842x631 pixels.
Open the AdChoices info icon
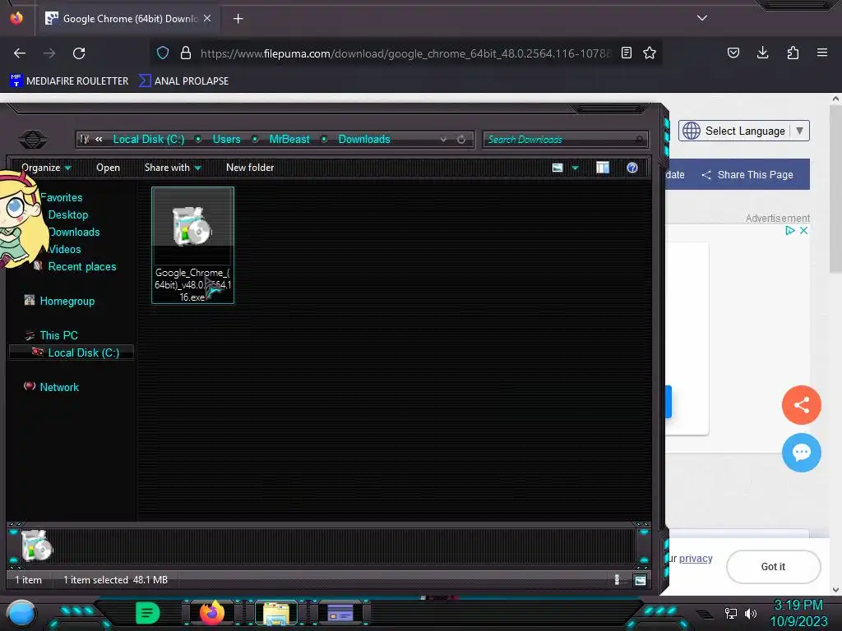pyautogui.click(x=790, y=231)
